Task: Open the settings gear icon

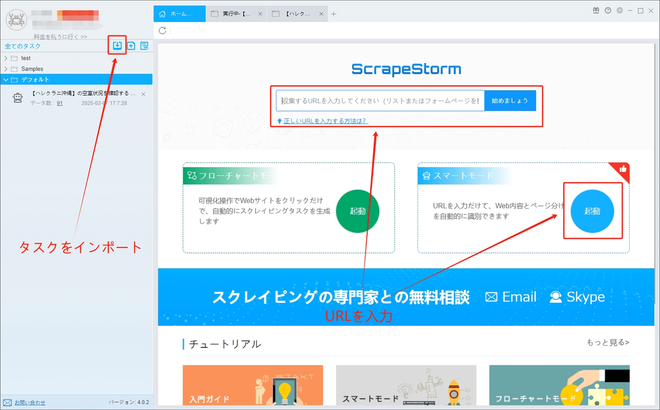Action: (620, 10)
